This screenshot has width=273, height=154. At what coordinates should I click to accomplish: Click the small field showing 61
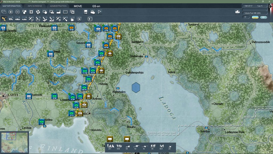pyautogui.click(x=246, y=17)
